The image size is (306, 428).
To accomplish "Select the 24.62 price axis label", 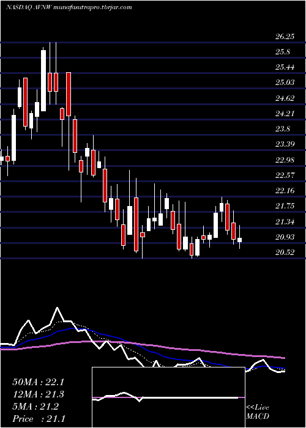I will 285,98.
